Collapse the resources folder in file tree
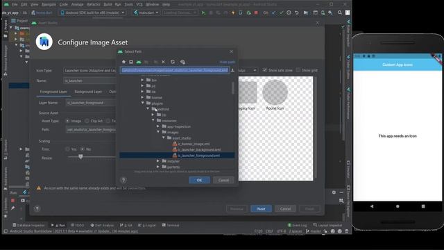 153,120
